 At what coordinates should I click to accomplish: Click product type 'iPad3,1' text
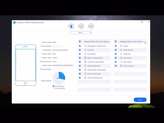click(55, 58)
